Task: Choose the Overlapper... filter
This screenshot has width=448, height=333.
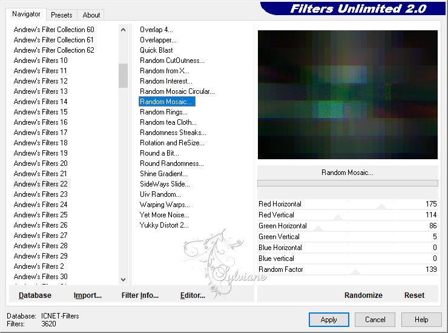Action: click(158, 40)
